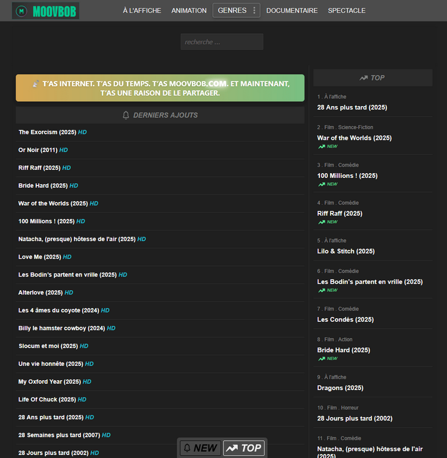Click the TOP sidebar header text
Image resolution: width=447 pixels, height=458 pixels.
pos(378,78)
